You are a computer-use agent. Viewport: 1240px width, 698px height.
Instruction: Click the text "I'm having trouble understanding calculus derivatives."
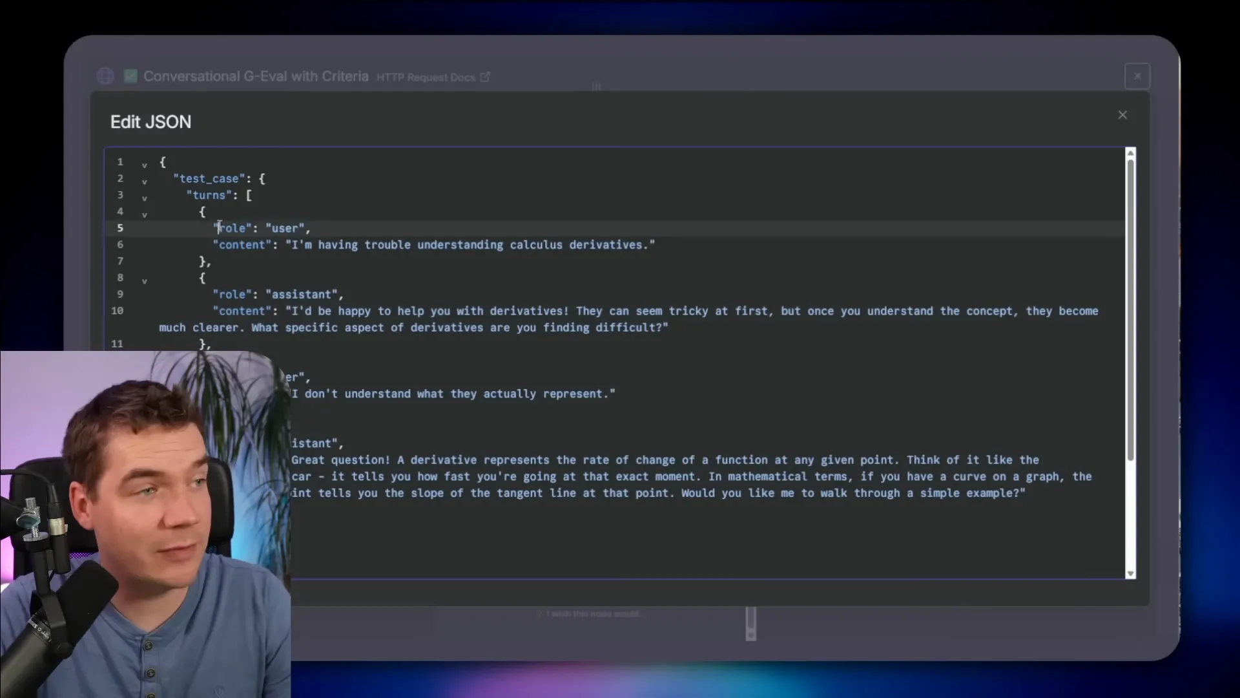coord(470,245)
